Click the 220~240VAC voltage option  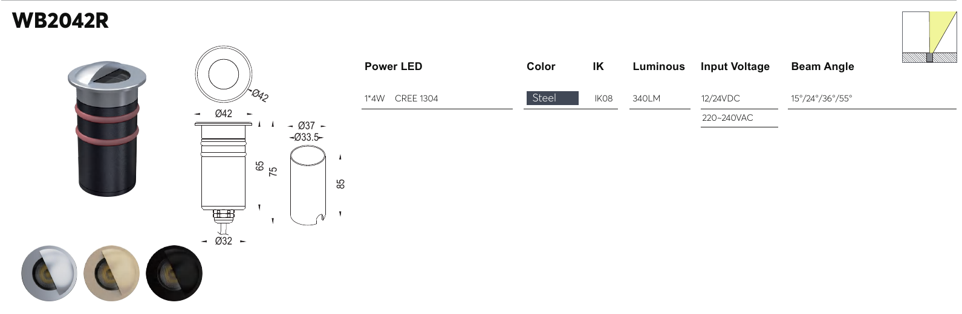(x=727, y=118)
